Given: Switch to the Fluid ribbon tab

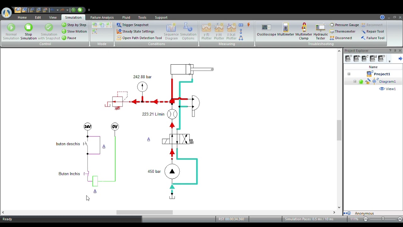Looking at the screenshot, I should 126,17.
